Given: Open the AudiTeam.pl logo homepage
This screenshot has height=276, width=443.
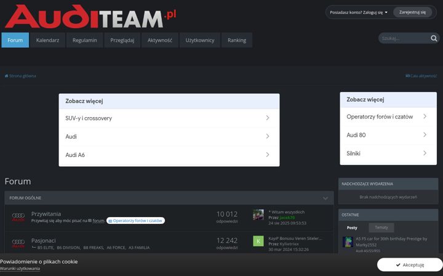Looking at the screenshot, I should pyautogui.click(x=90, y=17).
